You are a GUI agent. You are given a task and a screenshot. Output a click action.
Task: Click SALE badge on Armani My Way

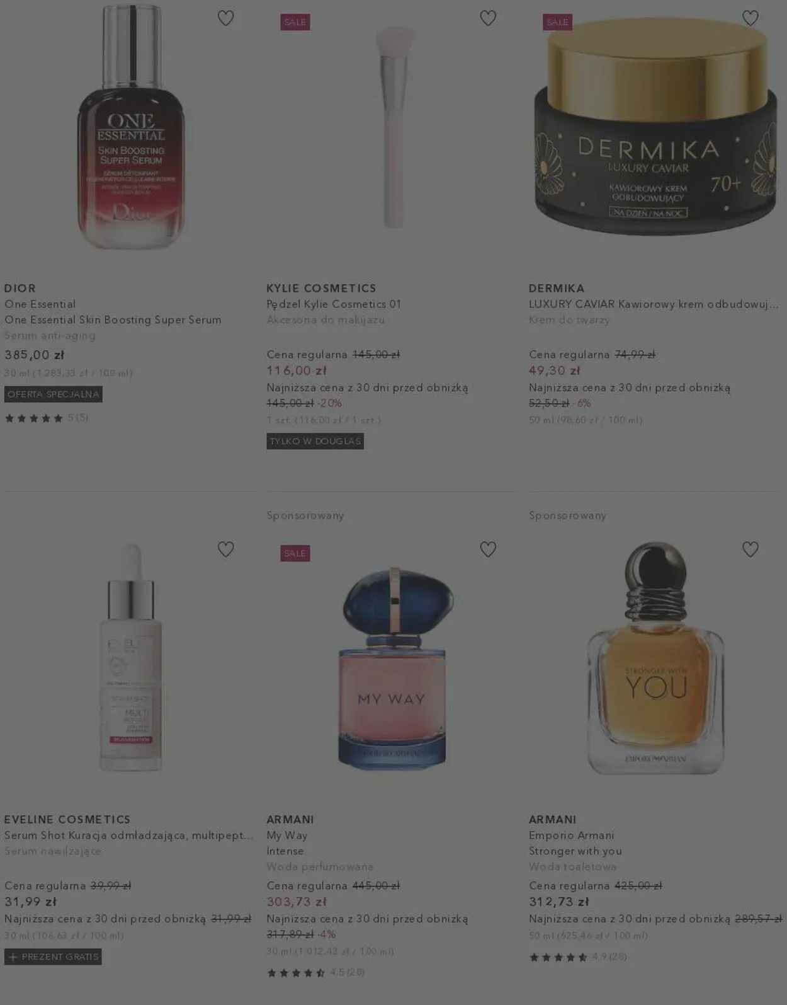[x=295, y=553]
